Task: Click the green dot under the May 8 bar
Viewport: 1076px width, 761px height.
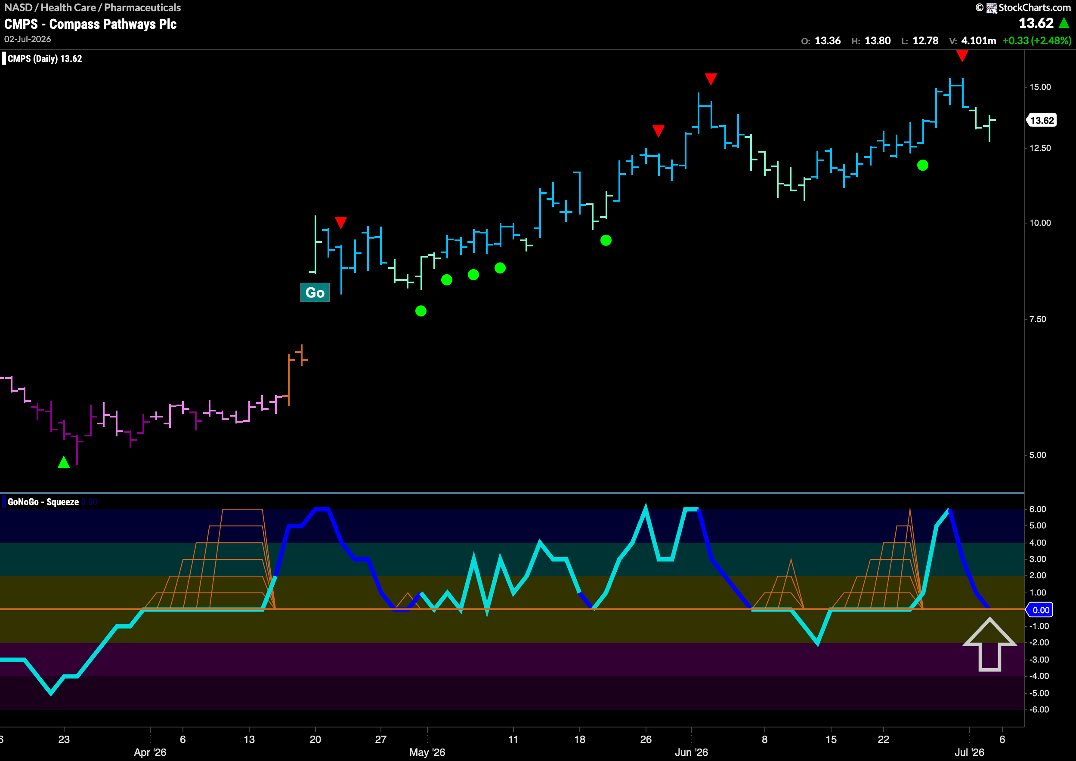Action: 500,268
